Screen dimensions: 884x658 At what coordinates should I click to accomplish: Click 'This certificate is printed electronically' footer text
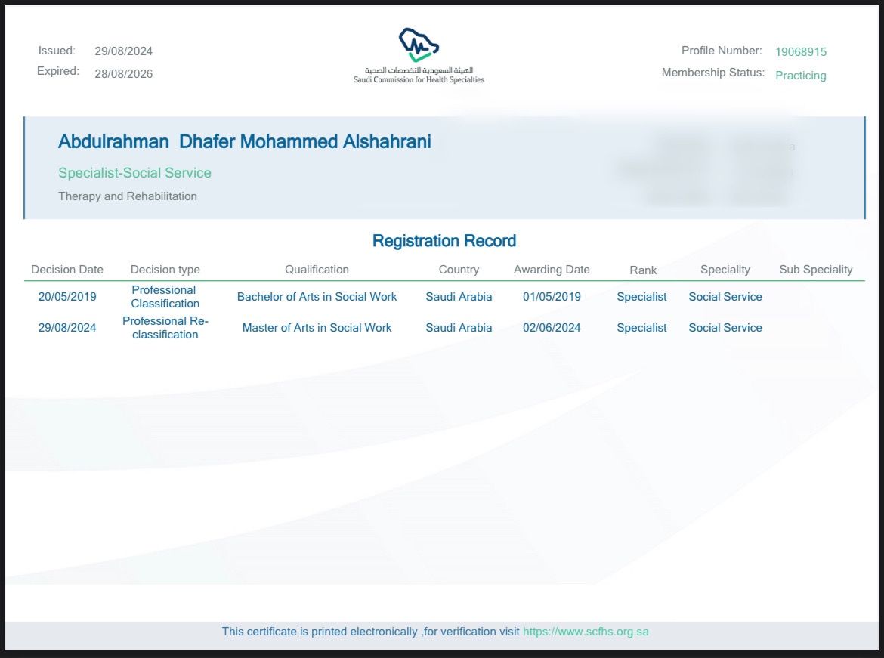[320, 632]
